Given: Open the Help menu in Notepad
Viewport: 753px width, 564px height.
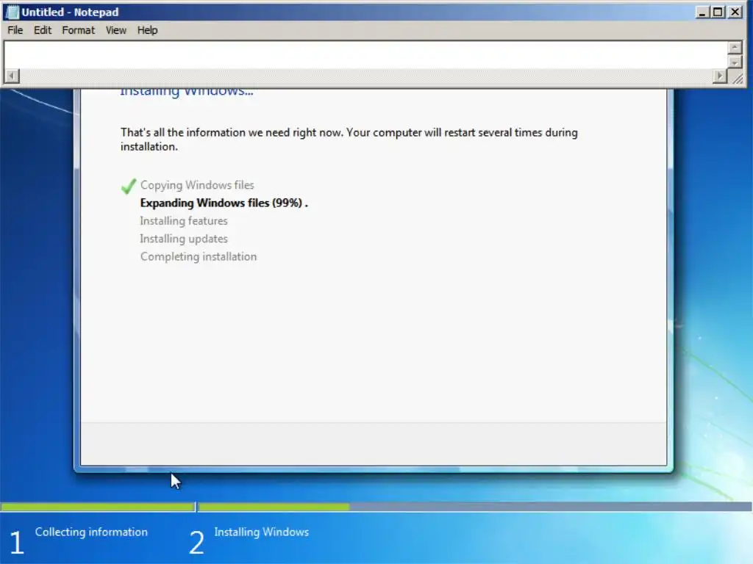Looking at the screenshot, I should pos(147,30).
